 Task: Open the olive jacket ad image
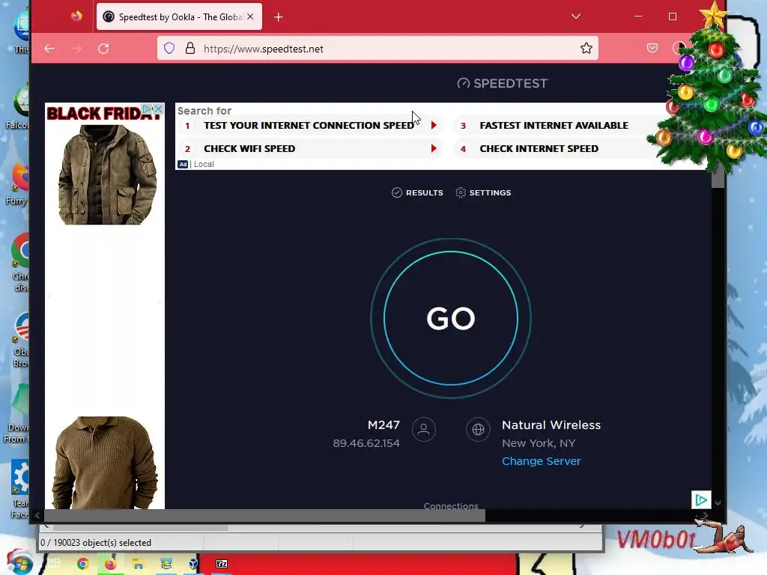pyautogui.click(x=107, y=174)
